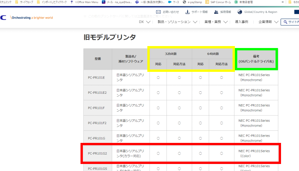Expand the DX navigation menu

pos(145,22)
